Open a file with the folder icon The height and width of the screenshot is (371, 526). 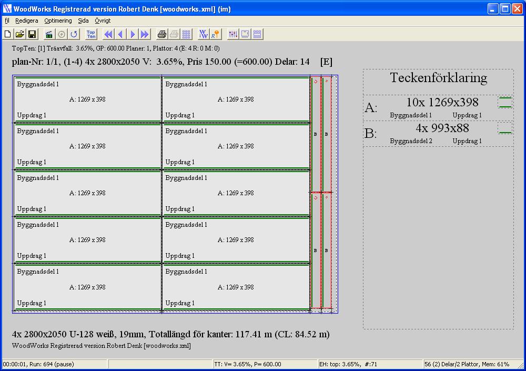[20, 34]
